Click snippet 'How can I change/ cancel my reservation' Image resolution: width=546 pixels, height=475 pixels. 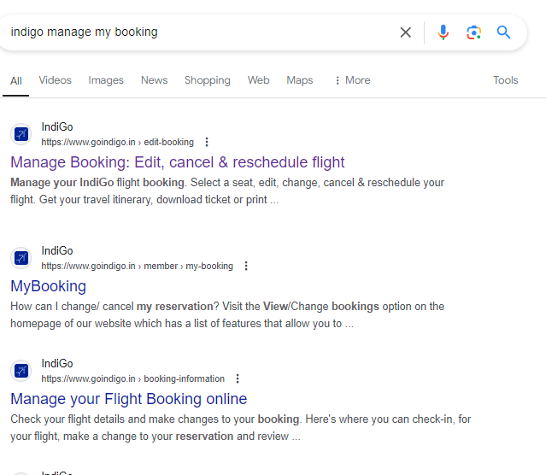coord(111,307)
